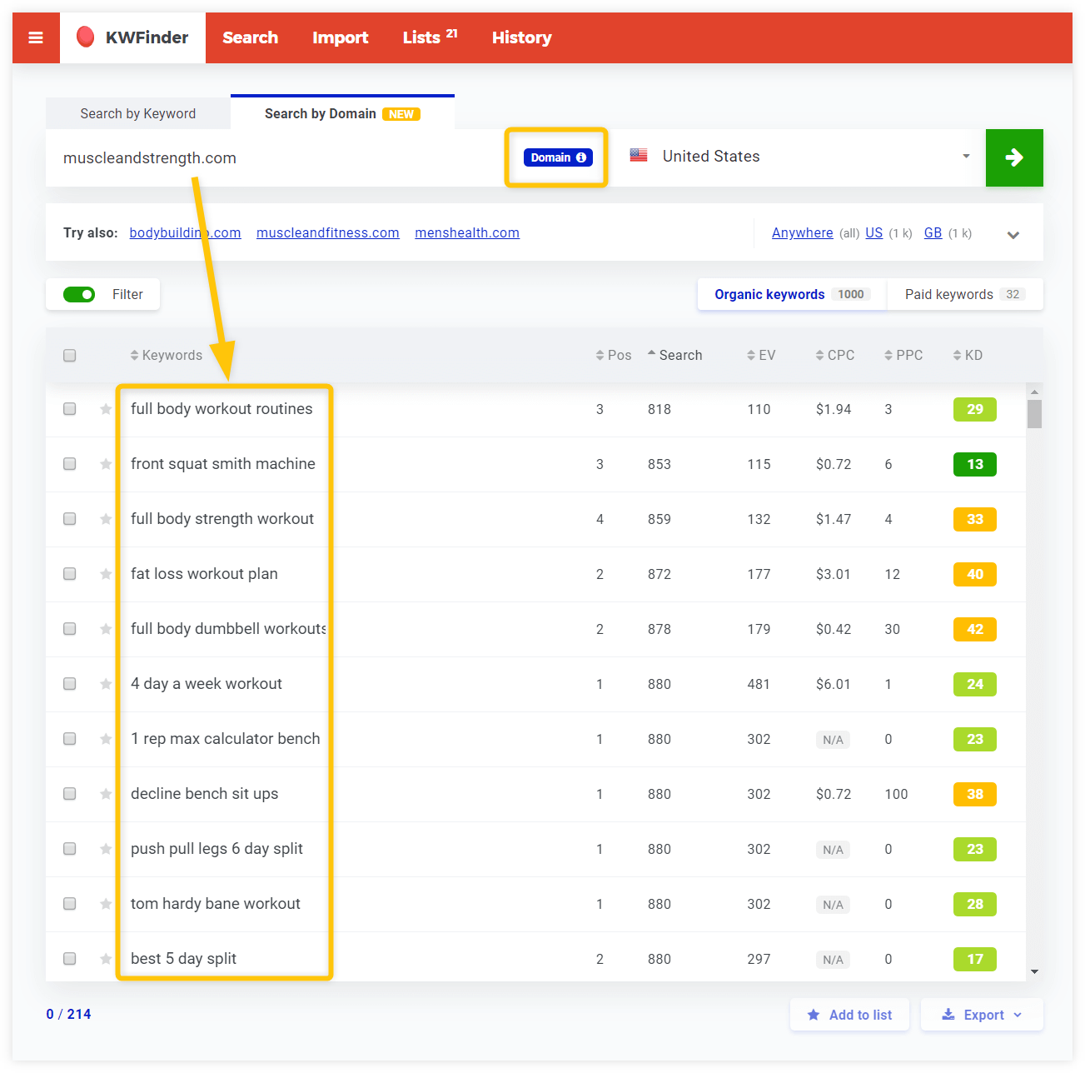Switch to Search by Keyword tab
The height and width of the screenshot is (1073, 1085).
click(x=138, y=113)
